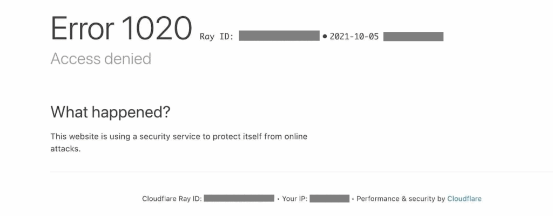Click the Cloudflare link in footer
This screenshot has width=553, height=216.
pos(464,199)
